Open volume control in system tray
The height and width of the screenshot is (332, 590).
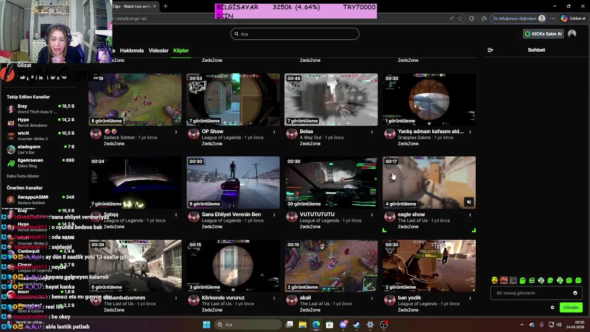pos(559,325)
